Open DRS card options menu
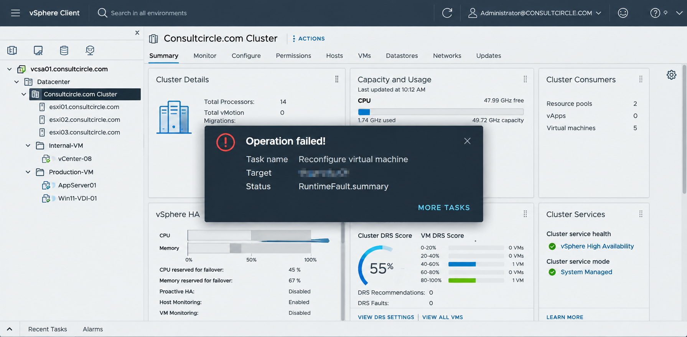The width and height of the screenshot is (687, 337). click(525, 214)
